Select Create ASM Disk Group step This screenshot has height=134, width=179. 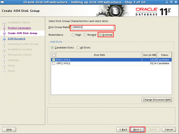22,33
